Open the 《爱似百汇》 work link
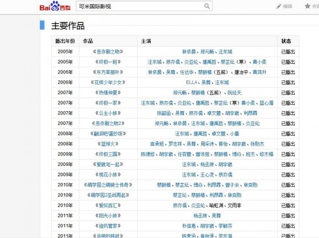 (108, 205)
